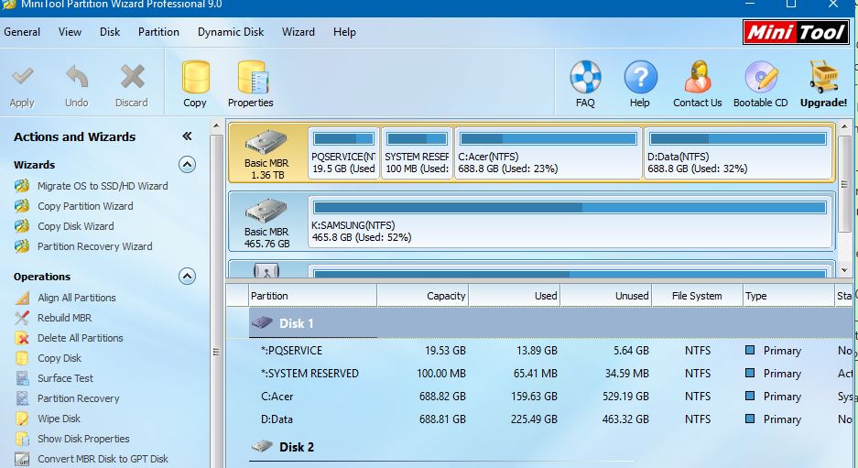Select D:Data partition block in disk map
The height and width of the screenshot is (468, 858).
(738, 153)
